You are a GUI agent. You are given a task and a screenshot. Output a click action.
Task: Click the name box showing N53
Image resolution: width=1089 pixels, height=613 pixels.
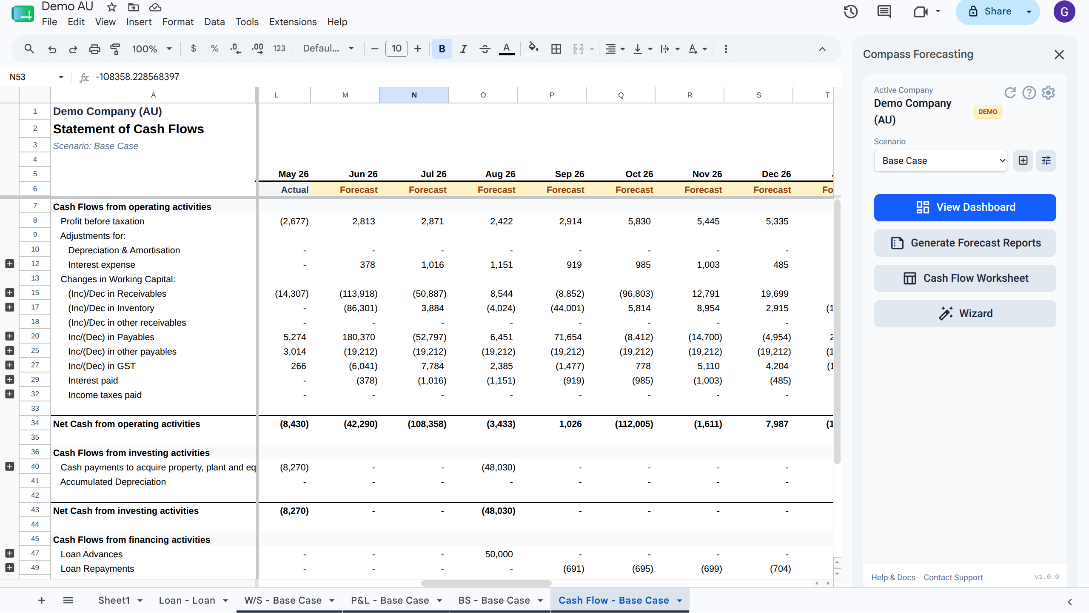(36, 77)
